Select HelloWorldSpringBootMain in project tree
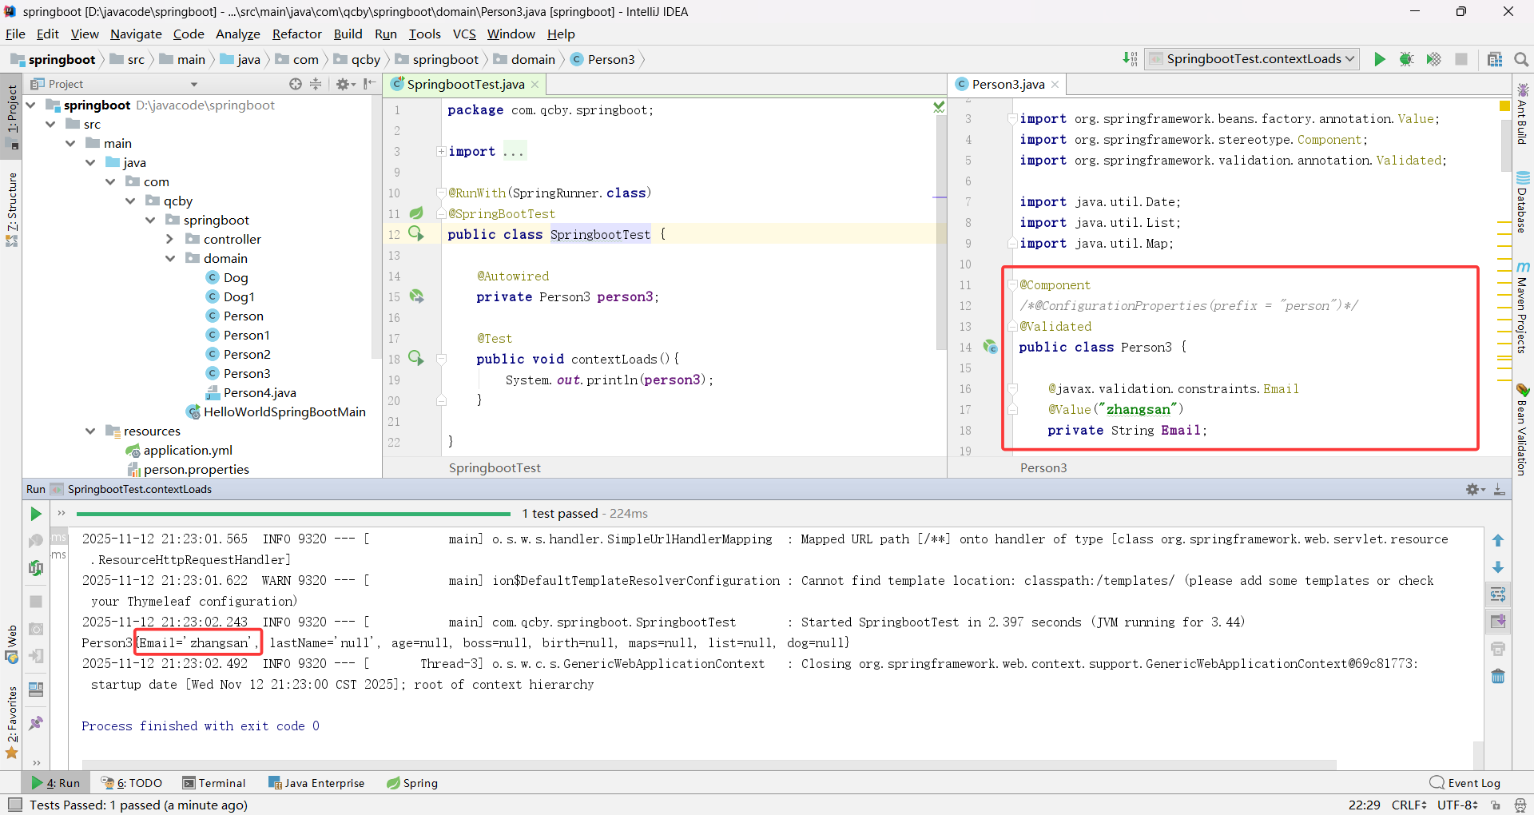The image size is (1534, 815). click(x=284, y=412)
